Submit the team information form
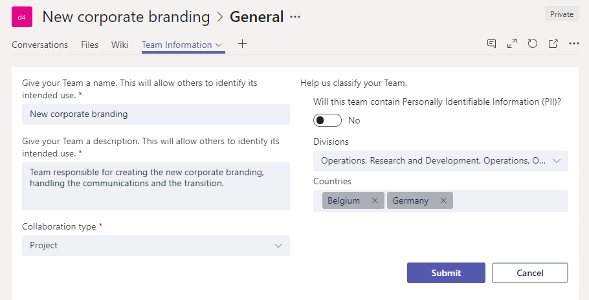 (x=446, y=273)
